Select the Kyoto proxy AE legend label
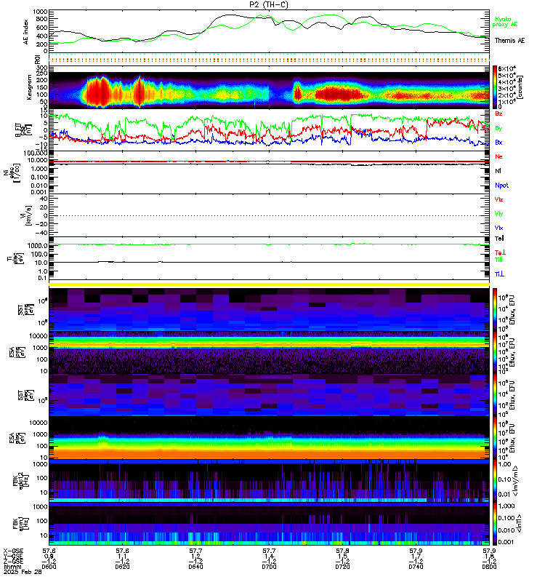The width and height of the screenshot is (545, 582). pos(504,22)
